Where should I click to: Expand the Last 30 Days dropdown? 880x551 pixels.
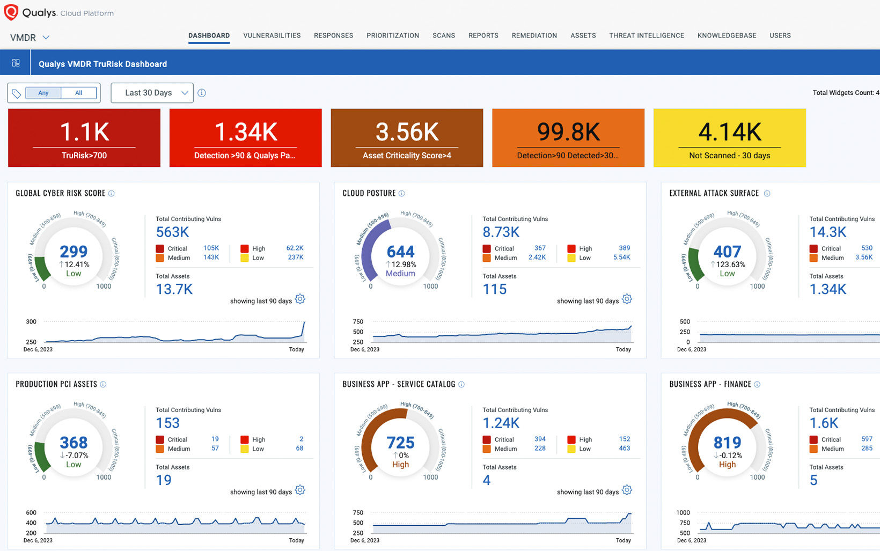pos(152,93)
